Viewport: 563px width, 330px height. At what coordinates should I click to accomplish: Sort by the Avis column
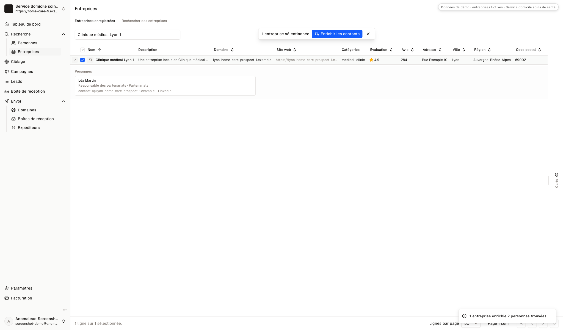click(408, 50)
